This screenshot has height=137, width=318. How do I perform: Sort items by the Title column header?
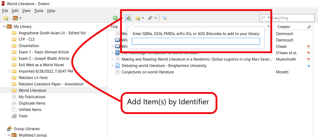click(x=114, y=27)
